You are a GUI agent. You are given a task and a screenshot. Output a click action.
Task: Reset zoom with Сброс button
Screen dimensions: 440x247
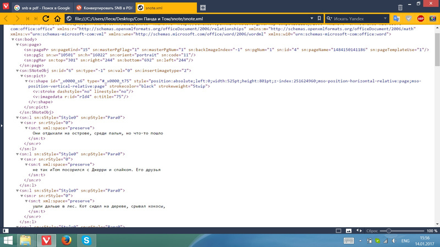point(371,231)
